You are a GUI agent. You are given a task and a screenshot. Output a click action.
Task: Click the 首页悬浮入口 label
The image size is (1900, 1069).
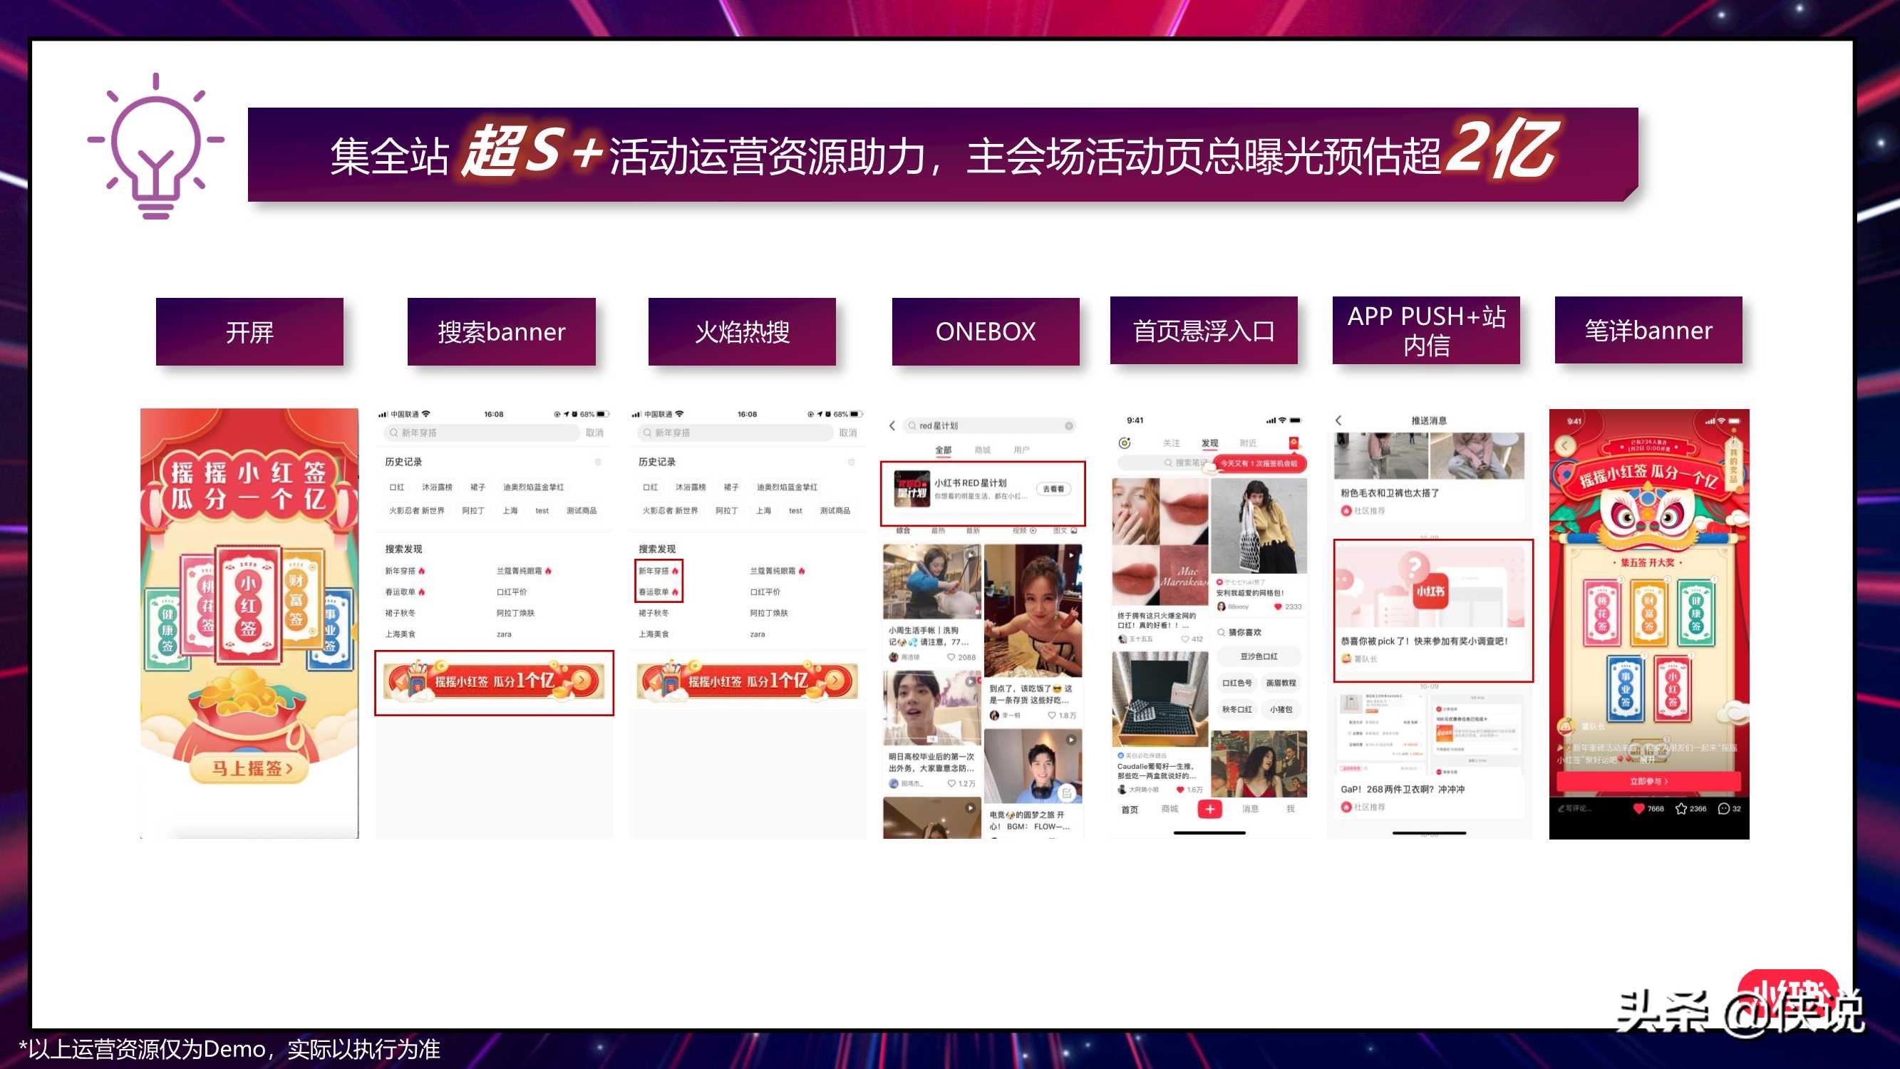[x=1203, y=331]
